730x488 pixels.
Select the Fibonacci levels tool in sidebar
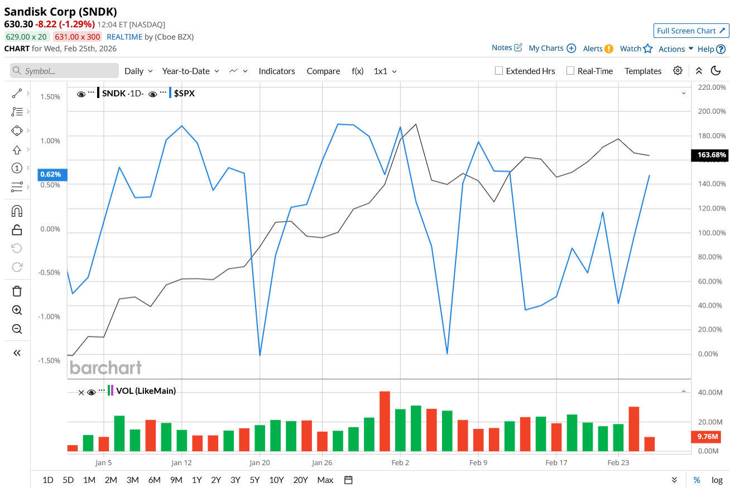(x=17, y=112)
